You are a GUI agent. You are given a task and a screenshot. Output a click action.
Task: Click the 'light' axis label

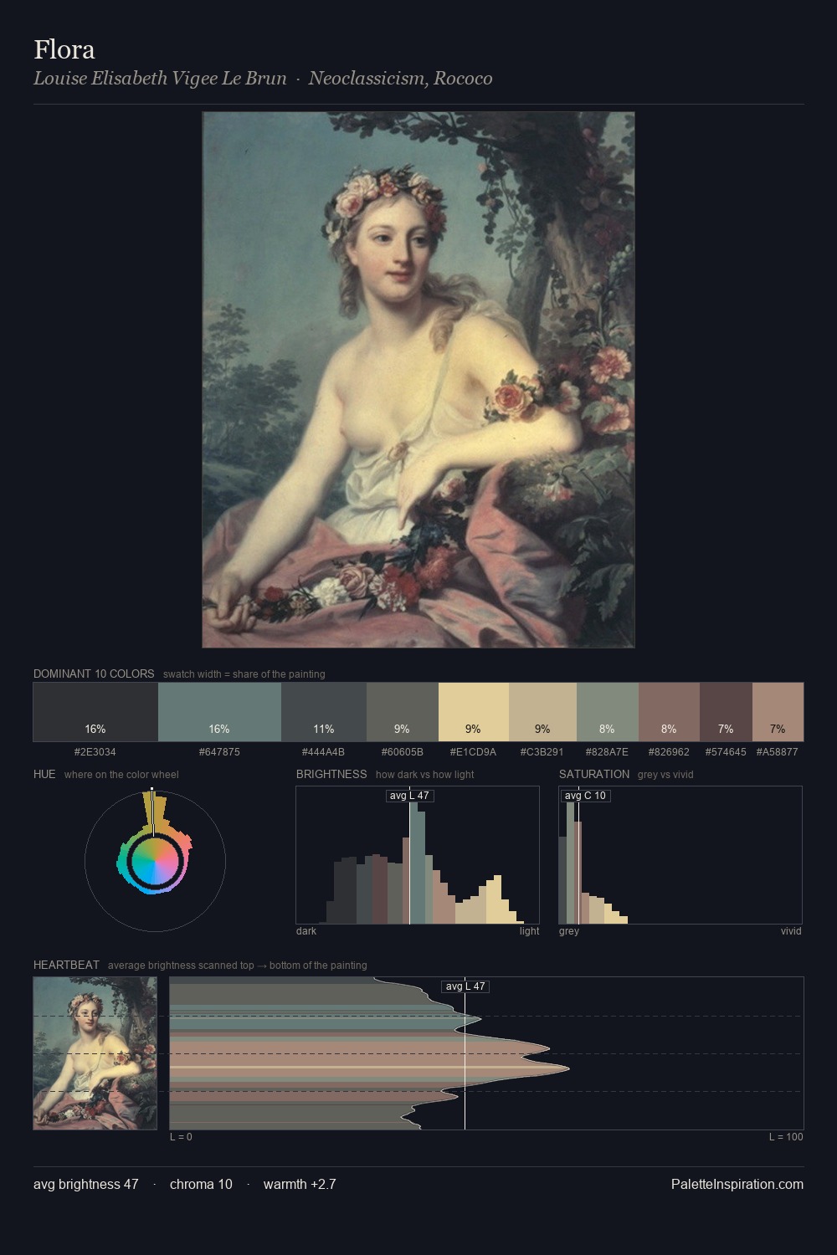(529, 931)
